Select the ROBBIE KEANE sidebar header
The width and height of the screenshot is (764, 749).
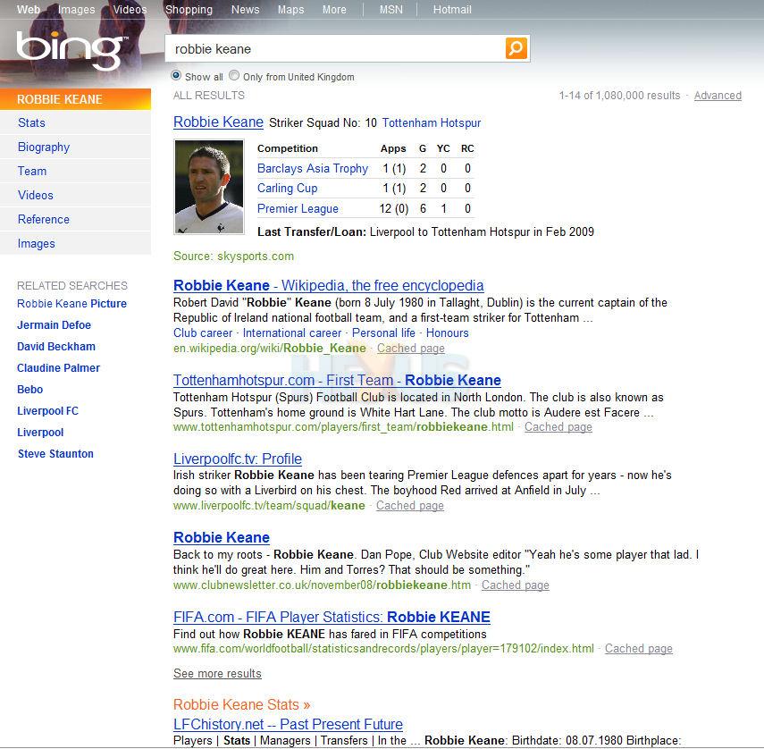tap(76, 99)
